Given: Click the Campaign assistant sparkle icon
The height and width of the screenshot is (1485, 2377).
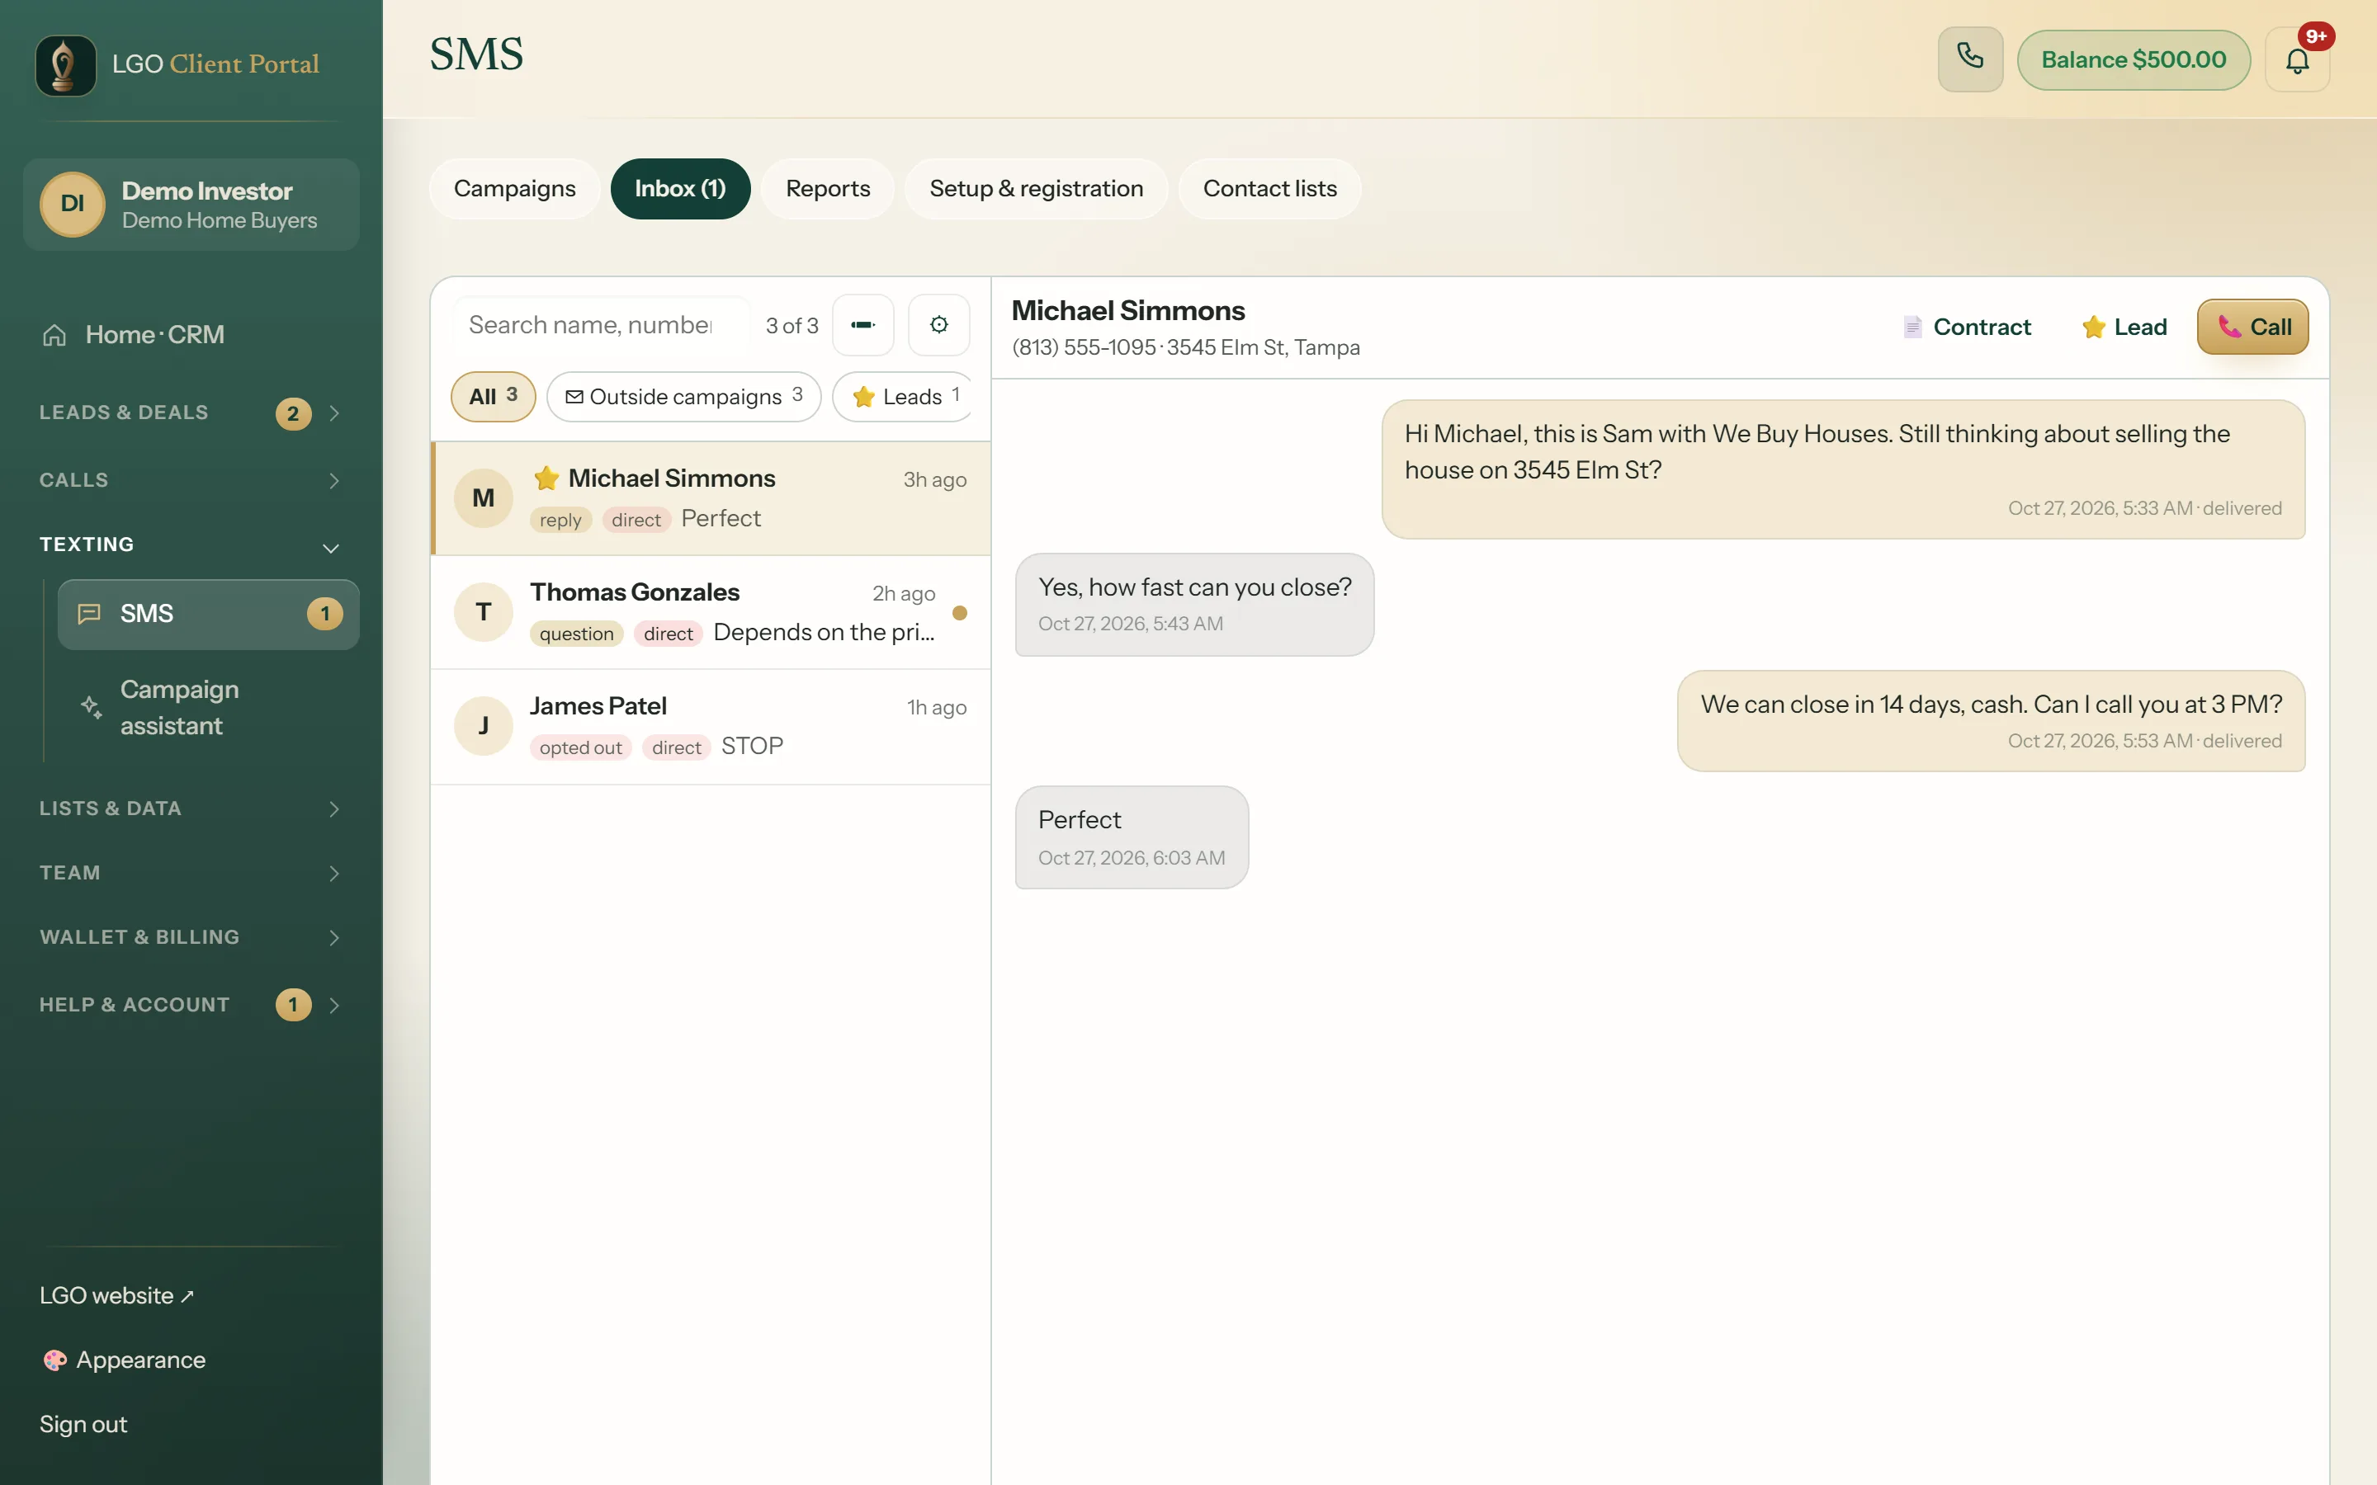Looking at the screenshot, I should (90, 707).
